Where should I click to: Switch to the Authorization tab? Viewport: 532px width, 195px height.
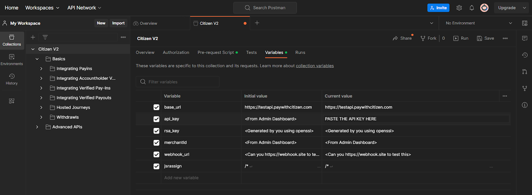[176, 52]
